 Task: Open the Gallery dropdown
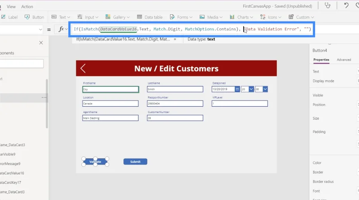click(118, 17)
